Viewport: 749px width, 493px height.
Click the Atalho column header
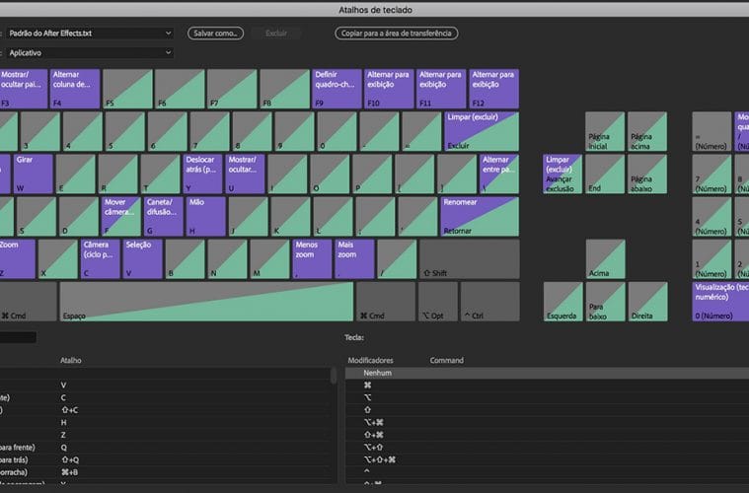(x=71, y=361)
